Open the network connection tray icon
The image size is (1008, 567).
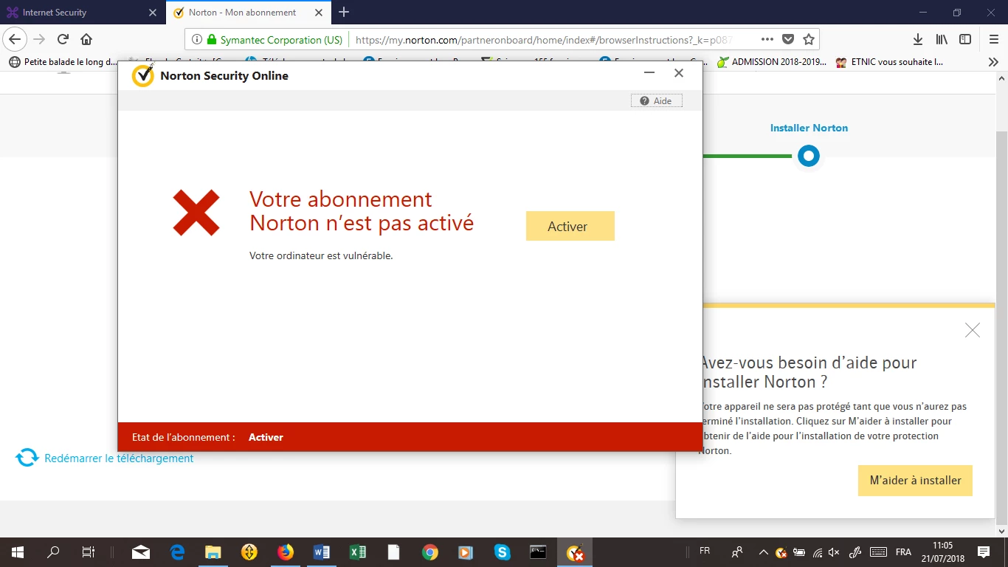coord(818,552)
